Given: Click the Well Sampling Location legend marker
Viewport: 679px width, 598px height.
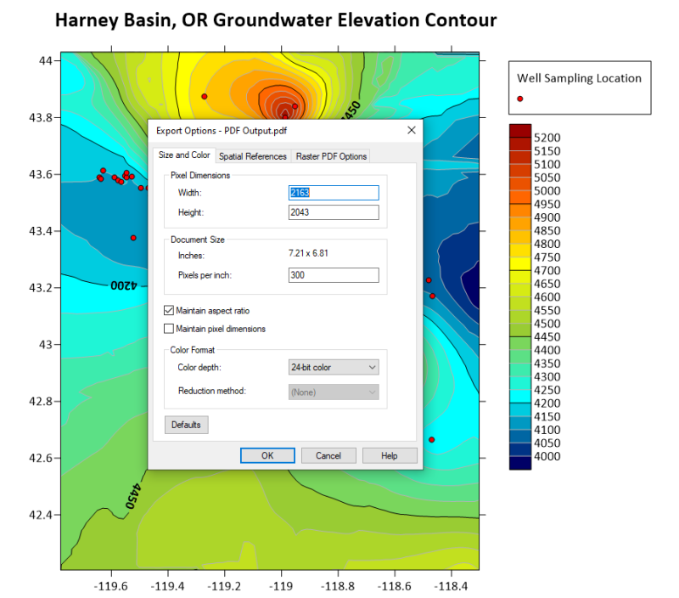Looking at the screenshot, I should coord(519,99).
